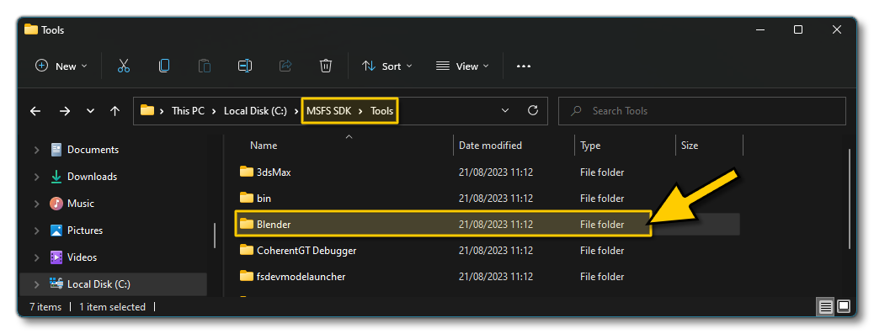
Task: Select the bin folder name
Action: 264,199
